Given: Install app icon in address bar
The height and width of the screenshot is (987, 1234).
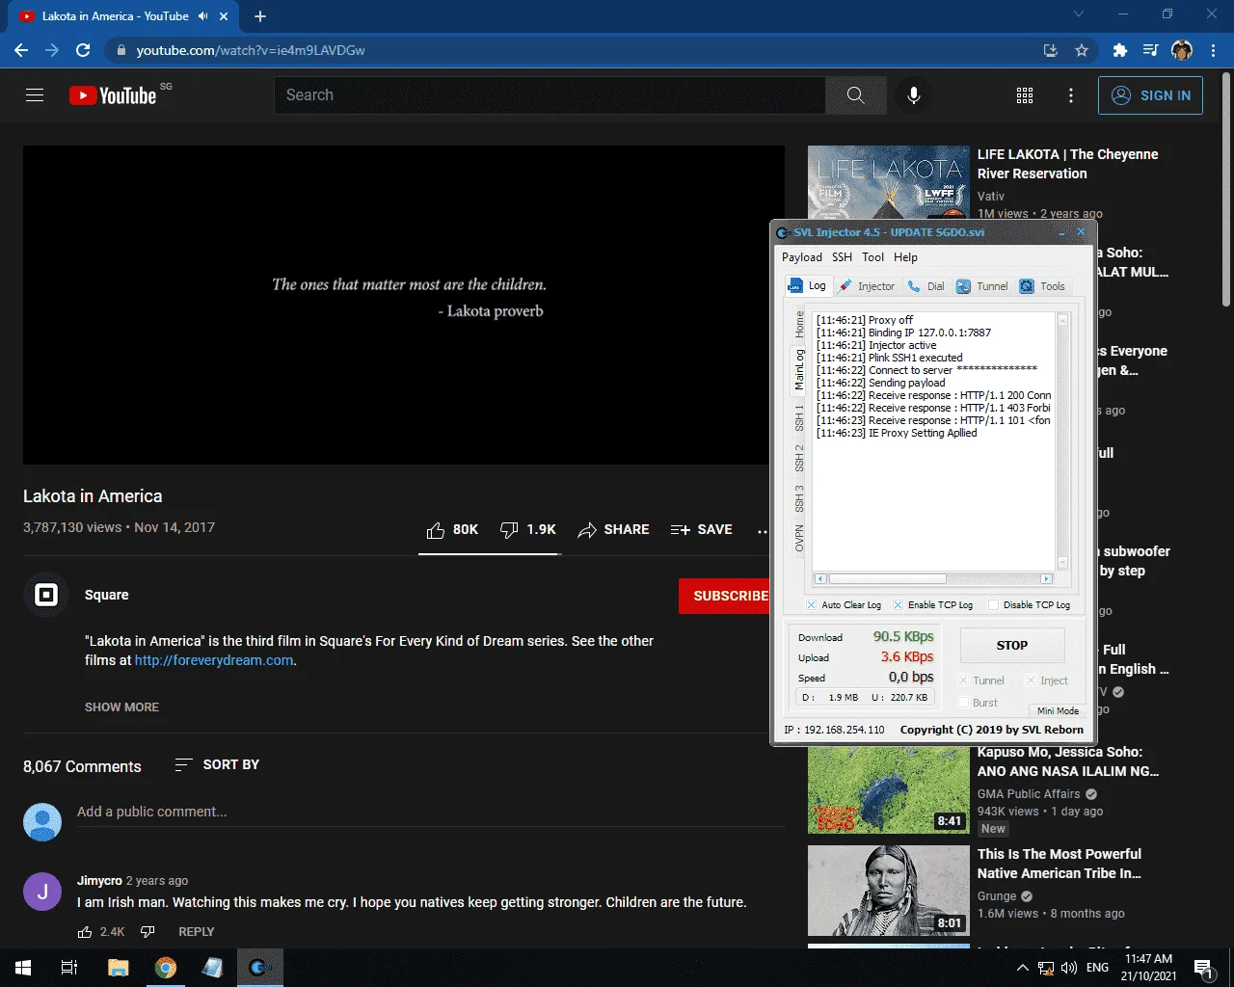Looking at the screenshot, I should pyautogui.click(x=1051, y=50).
